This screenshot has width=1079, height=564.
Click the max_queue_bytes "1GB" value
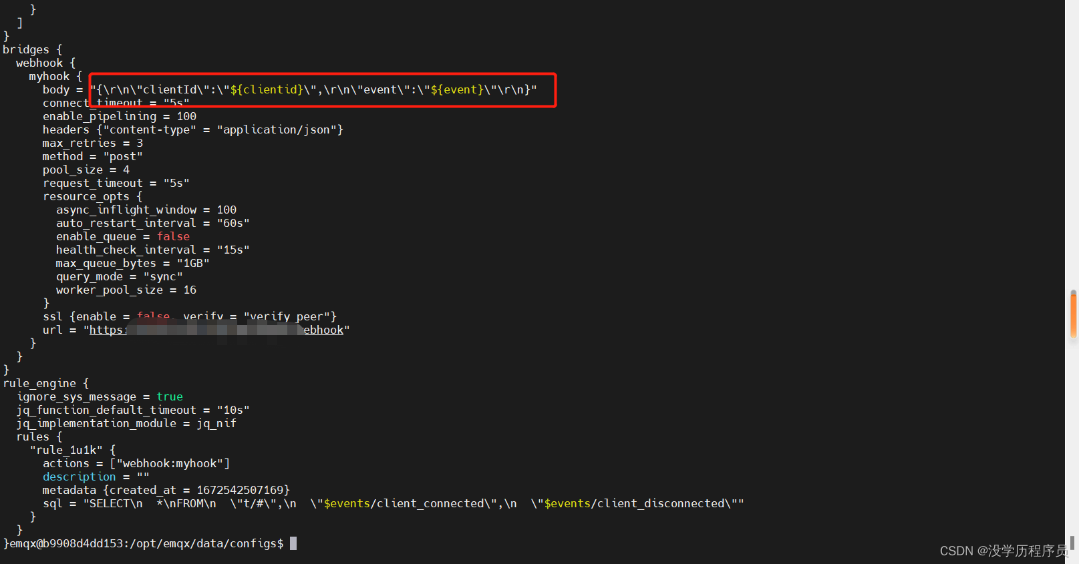coord(193,263)
